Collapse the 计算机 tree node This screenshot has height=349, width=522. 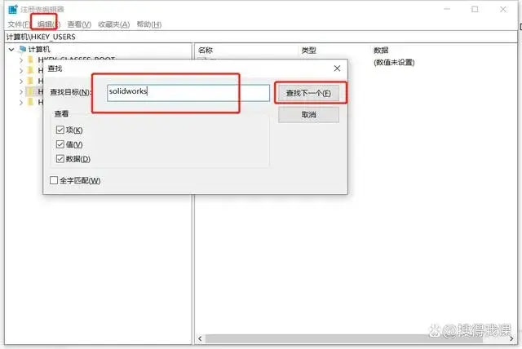pos(11,50)
